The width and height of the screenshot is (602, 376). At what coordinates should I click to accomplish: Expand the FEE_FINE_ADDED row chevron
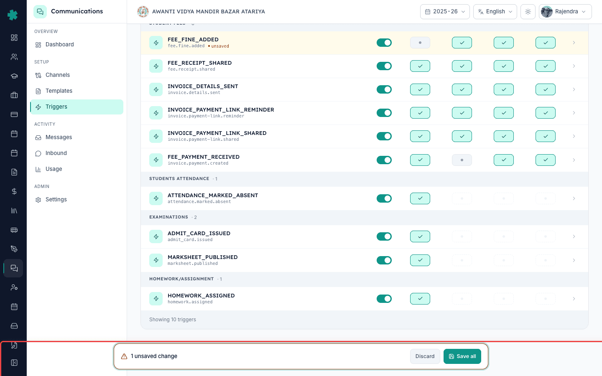[574, 43]
